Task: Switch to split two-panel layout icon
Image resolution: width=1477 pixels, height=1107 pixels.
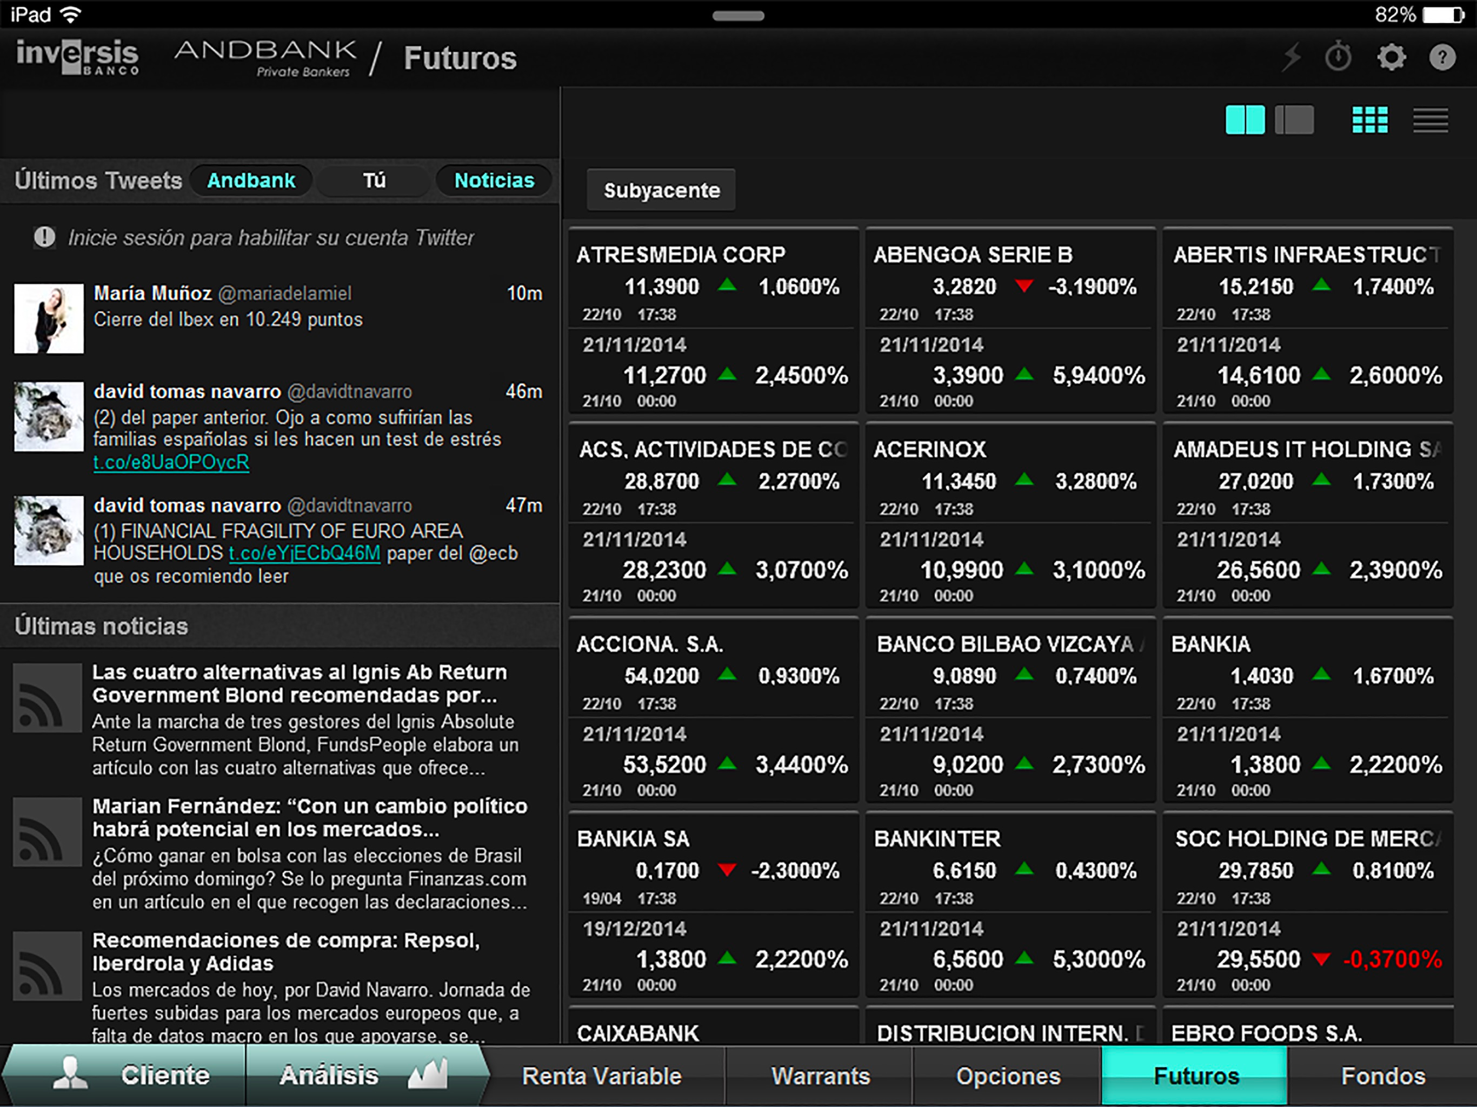Action: 1245,120
